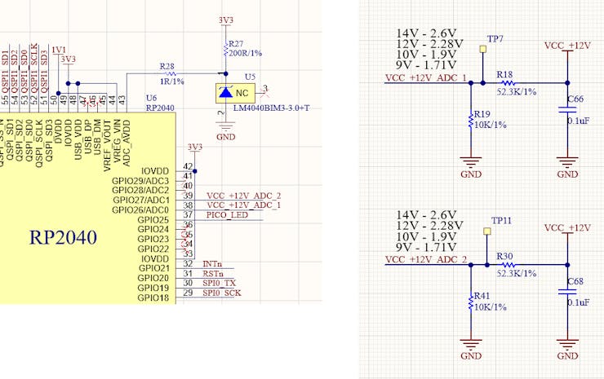Click the VCC_+12V power port above C66
Image resolution: width=604 pixels, height=379 pixels.
[x=567, y=46]
